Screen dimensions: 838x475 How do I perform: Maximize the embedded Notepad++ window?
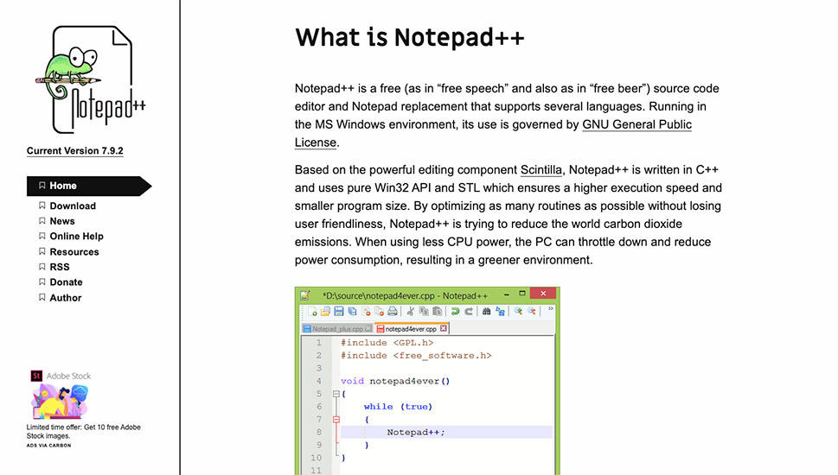(x=522, y=294)
